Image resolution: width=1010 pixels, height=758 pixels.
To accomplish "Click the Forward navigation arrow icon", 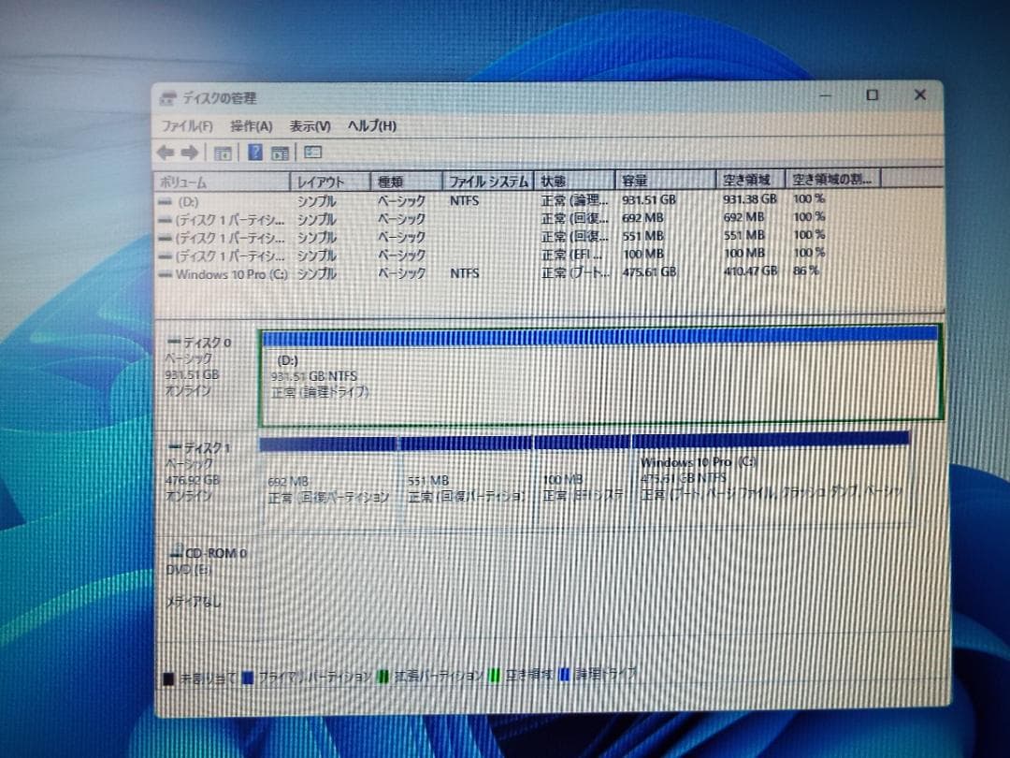I will click(x=189, y=153).
